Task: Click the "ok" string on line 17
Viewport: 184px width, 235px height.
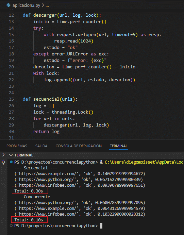Action: [x=72, y=48]
